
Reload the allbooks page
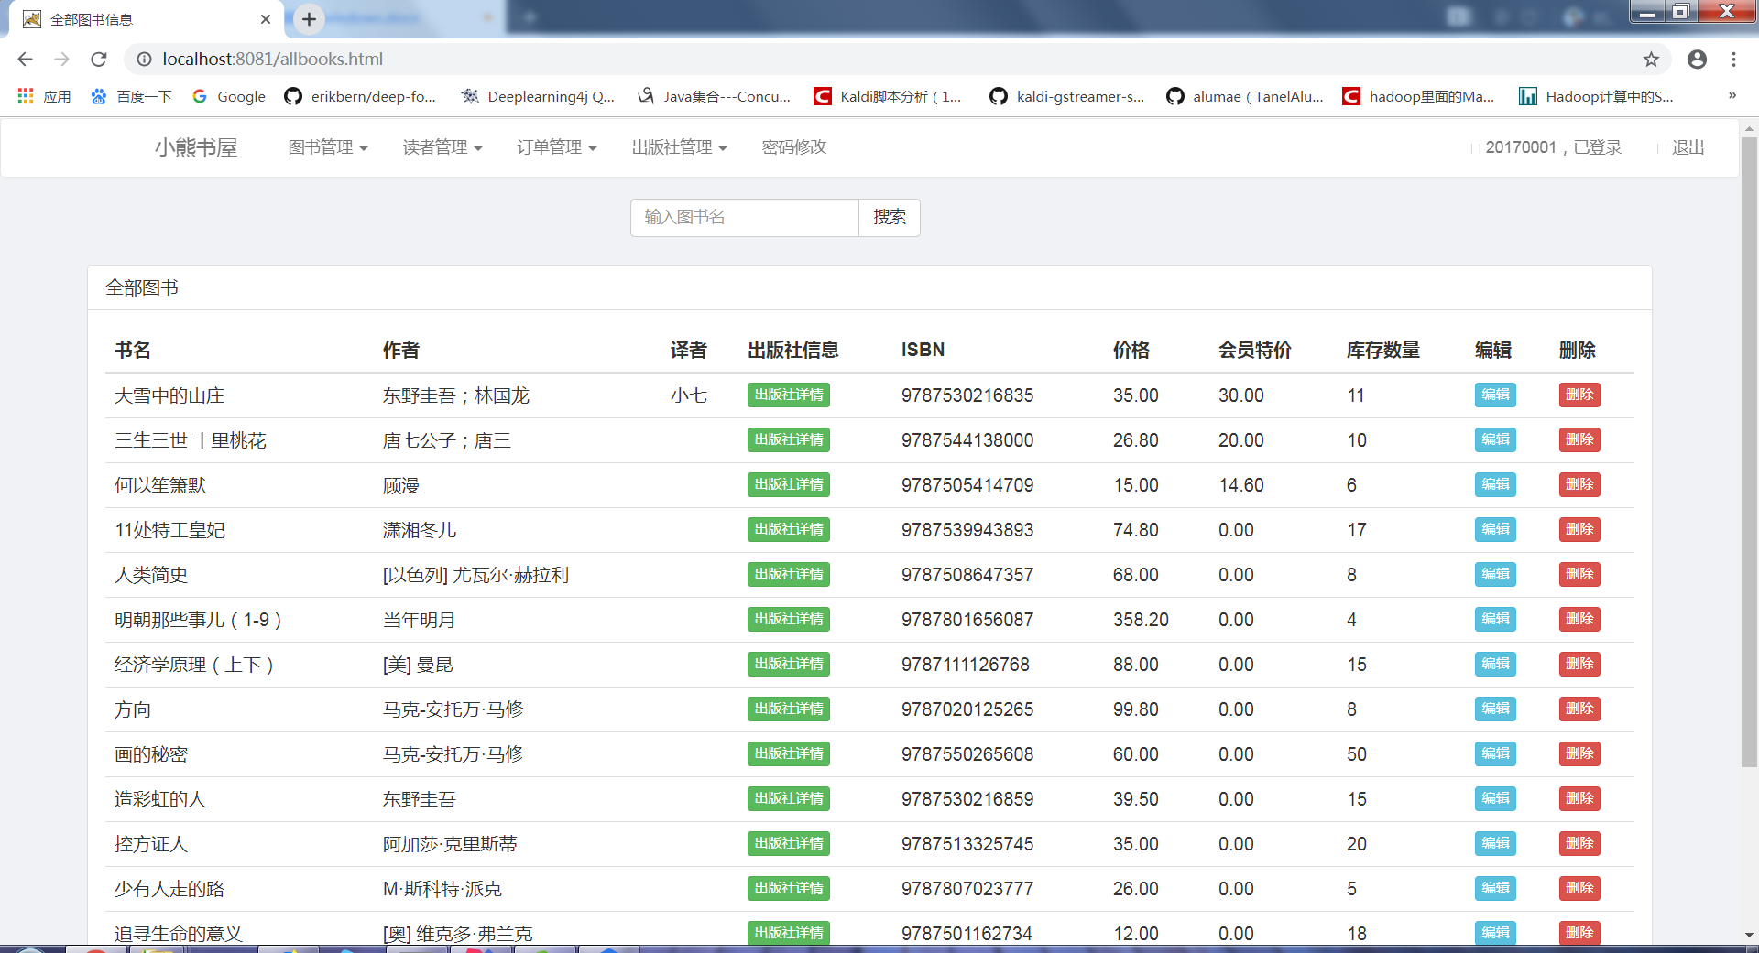pyautogui.click(x=99, y=60)
